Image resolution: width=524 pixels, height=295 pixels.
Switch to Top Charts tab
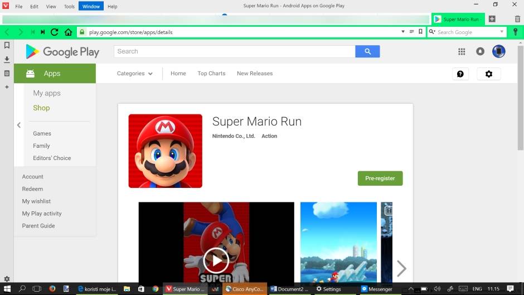pos(211,74)
